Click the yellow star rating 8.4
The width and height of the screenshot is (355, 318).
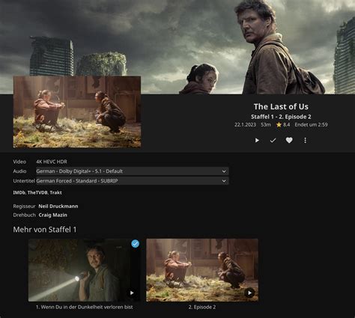(x=283, y=125)
